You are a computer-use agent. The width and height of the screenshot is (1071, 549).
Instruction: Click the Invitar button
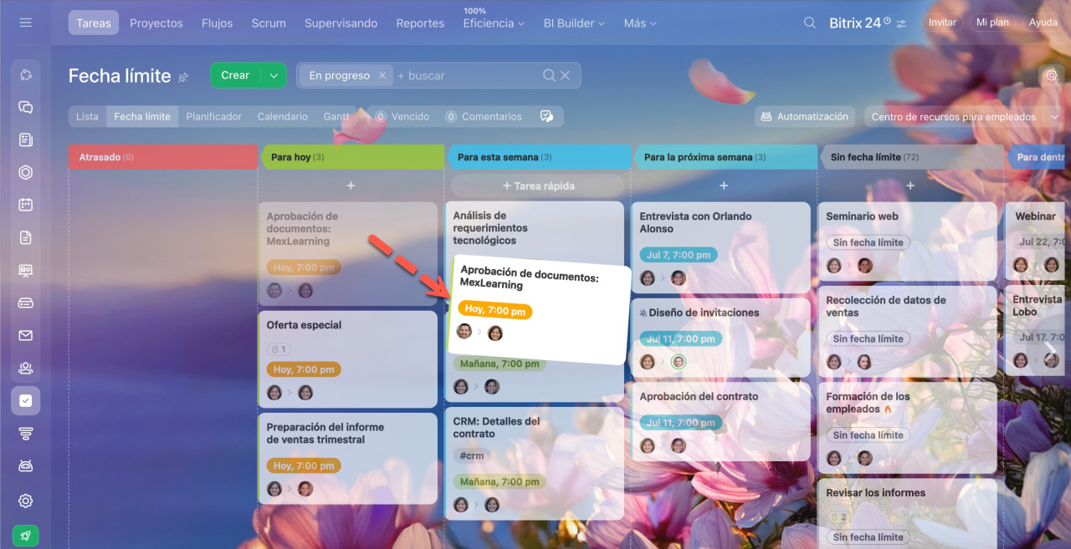click(942, 23)
